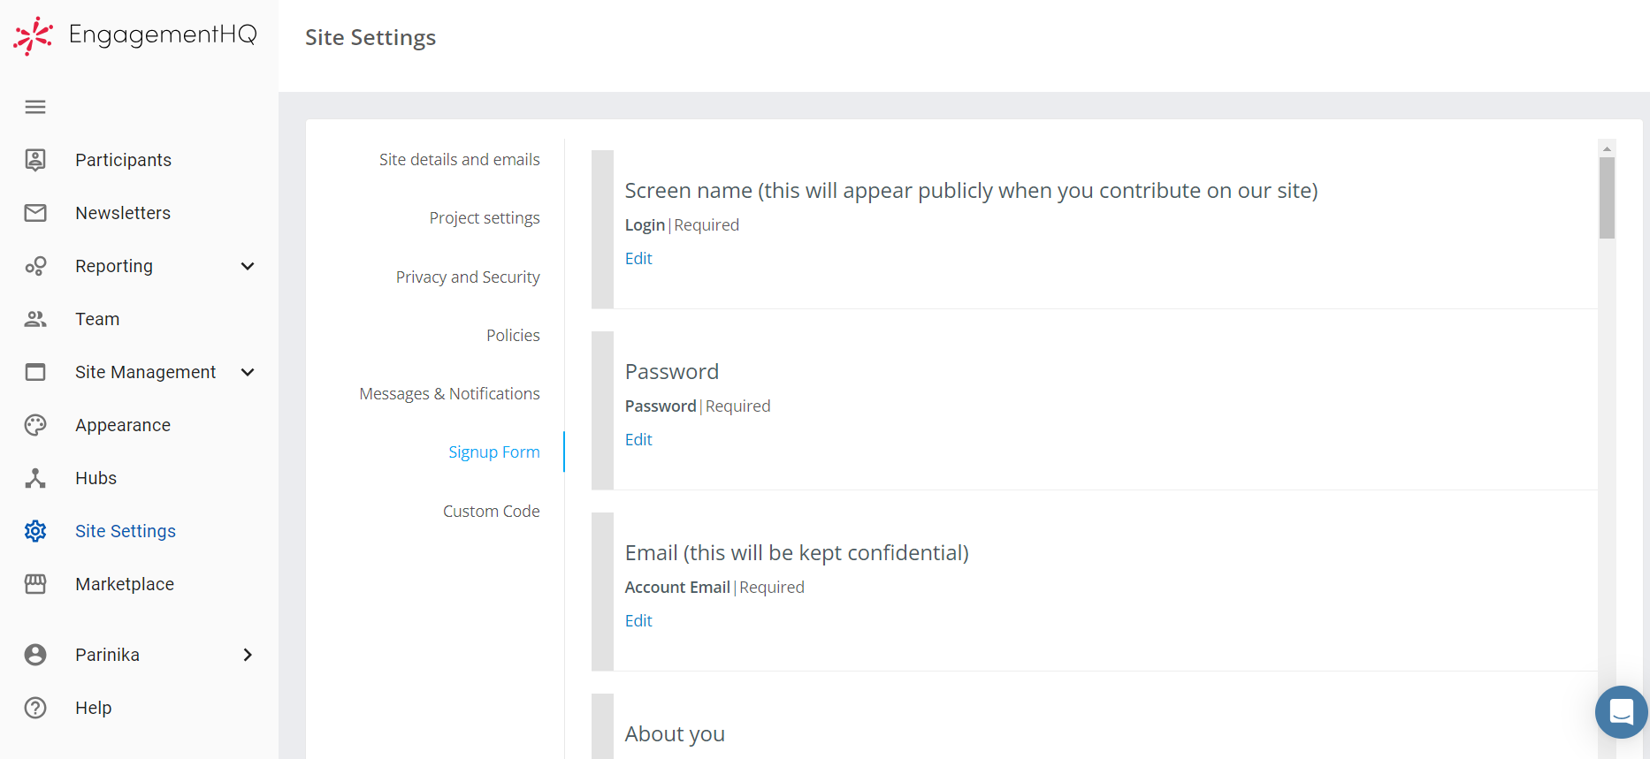
Task: Select the Signup Form tab
Action: pos(494,452)
